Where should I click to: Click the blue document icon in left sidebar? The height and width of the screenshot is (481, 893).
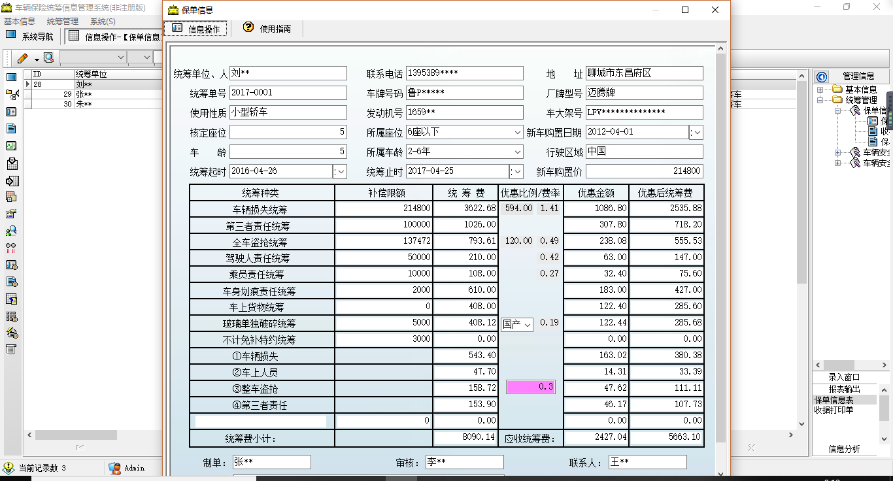(x=11, y=129)
